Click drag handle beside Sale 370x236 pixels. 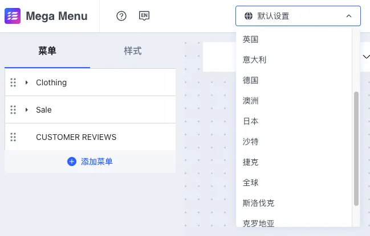click(x=13, y=110)
